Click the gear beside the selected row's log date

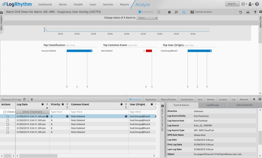(x=47, y=116)
